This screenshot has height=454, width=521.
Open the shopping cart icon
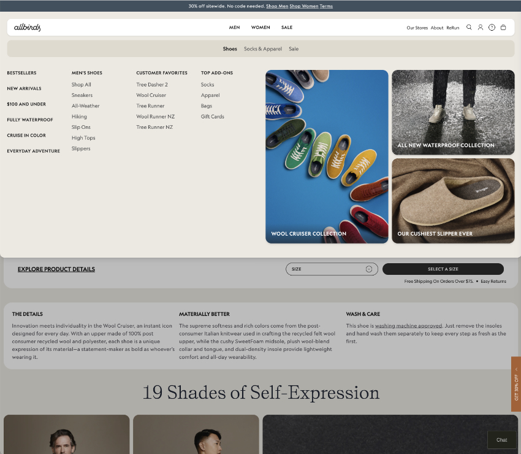pos(503,28)
